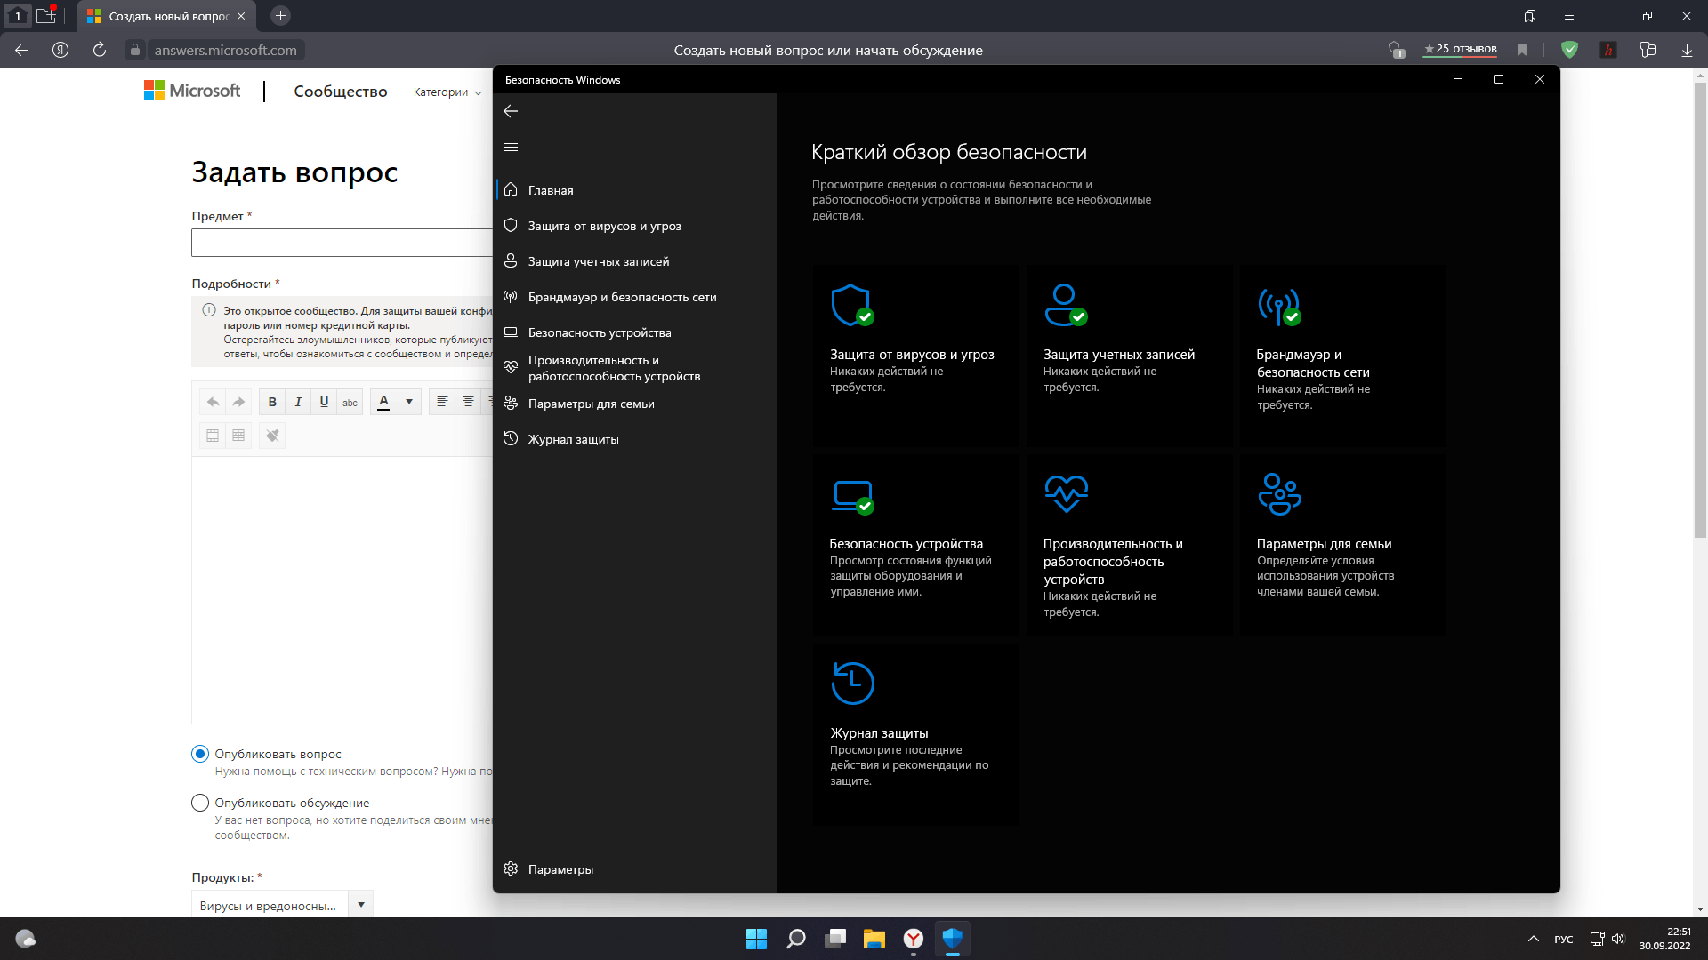The width and height of the screenshot is (1708, 960).
Task: Open the Параметры для семьи tile title
Action: click(x=1324, y=543)
